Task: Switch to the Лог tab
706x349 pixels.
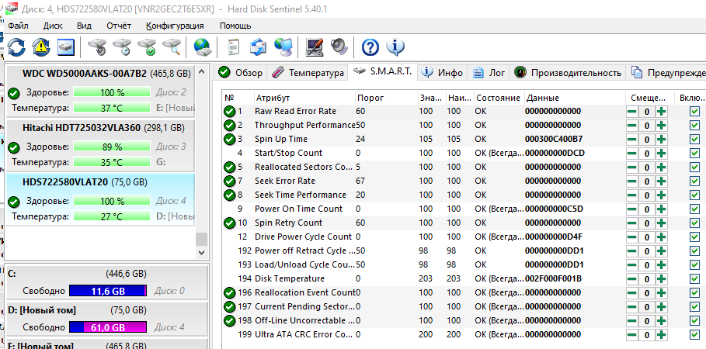Action: pos(489,72)
